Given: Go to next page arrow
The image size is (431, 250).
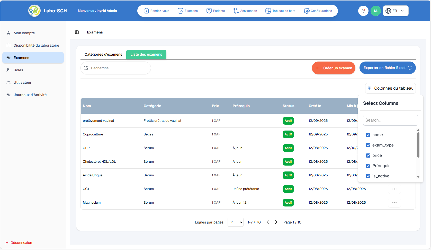Looking at the screenshot, I should [x=276, y=222].
